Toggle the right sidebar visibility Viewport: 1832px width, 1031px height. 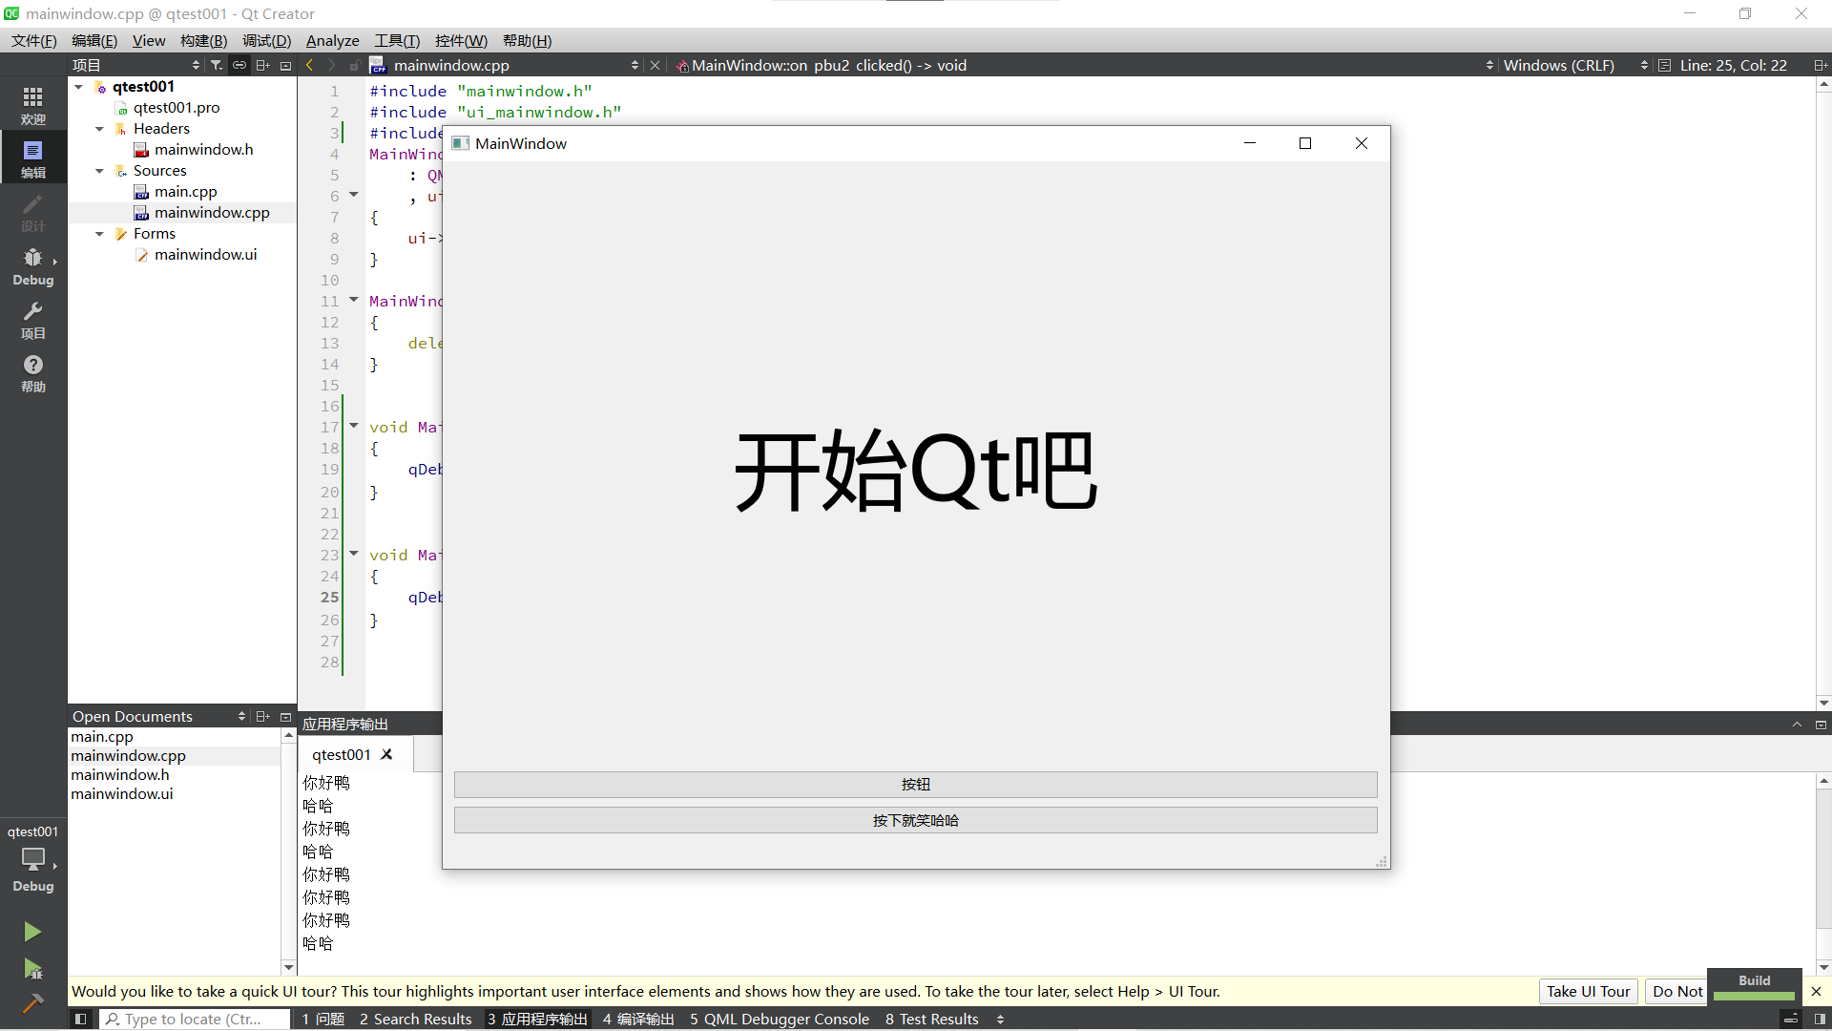click(1820, 1019)
